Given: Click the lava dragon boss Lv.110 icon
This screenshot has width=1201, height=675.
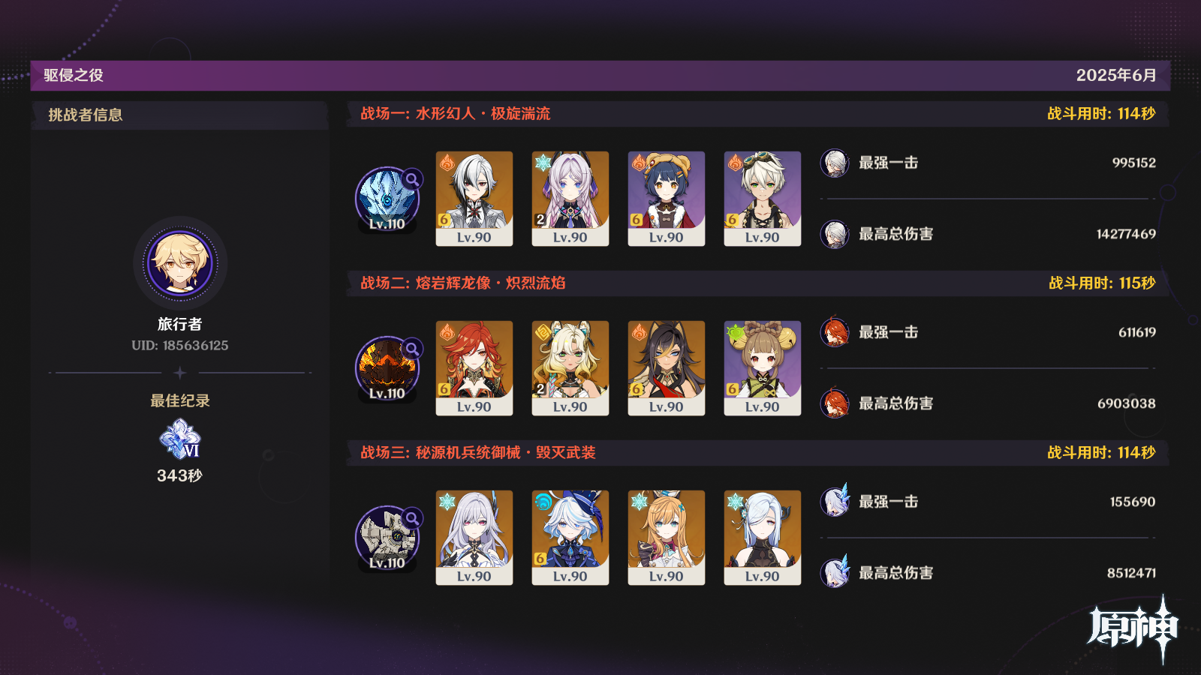Looking at the screenshot, I should point(387,369).
